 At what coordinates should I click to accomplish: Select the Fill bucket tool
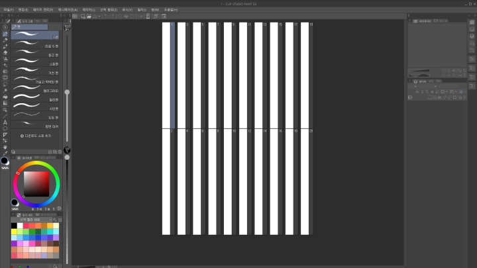tap(5, 97)
